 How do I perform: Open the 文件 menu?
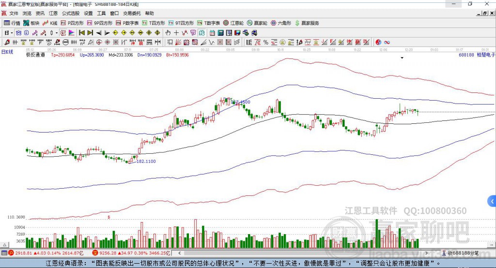pos(14,13)
